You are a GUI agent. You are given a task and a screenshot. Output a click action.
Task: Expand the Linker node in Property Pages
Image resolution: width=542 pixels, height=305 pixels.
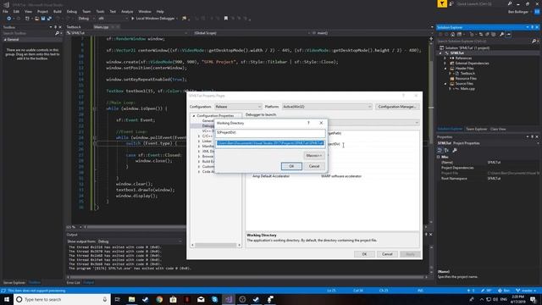[199, 141]
